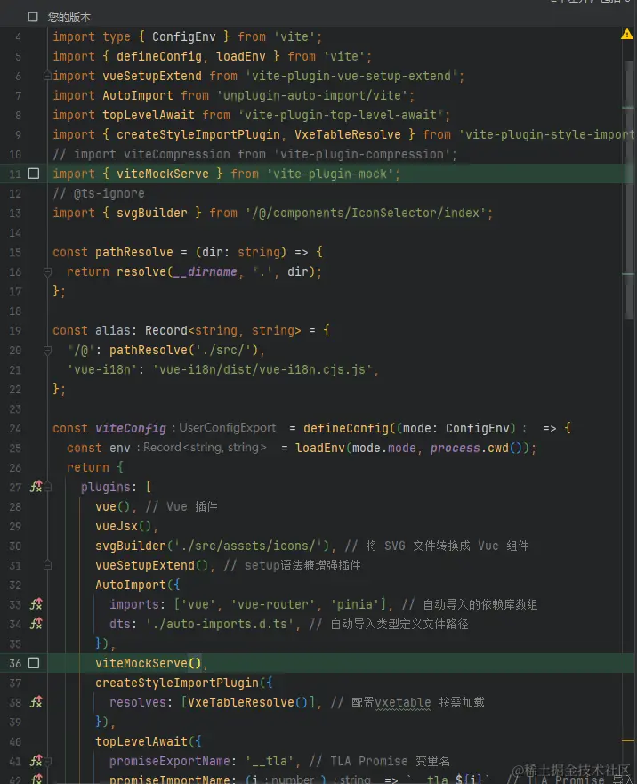The width and height of the screenshot is (637, 784).
Task: Click loadEnv call on line 25
Action: tap(320, 448)
